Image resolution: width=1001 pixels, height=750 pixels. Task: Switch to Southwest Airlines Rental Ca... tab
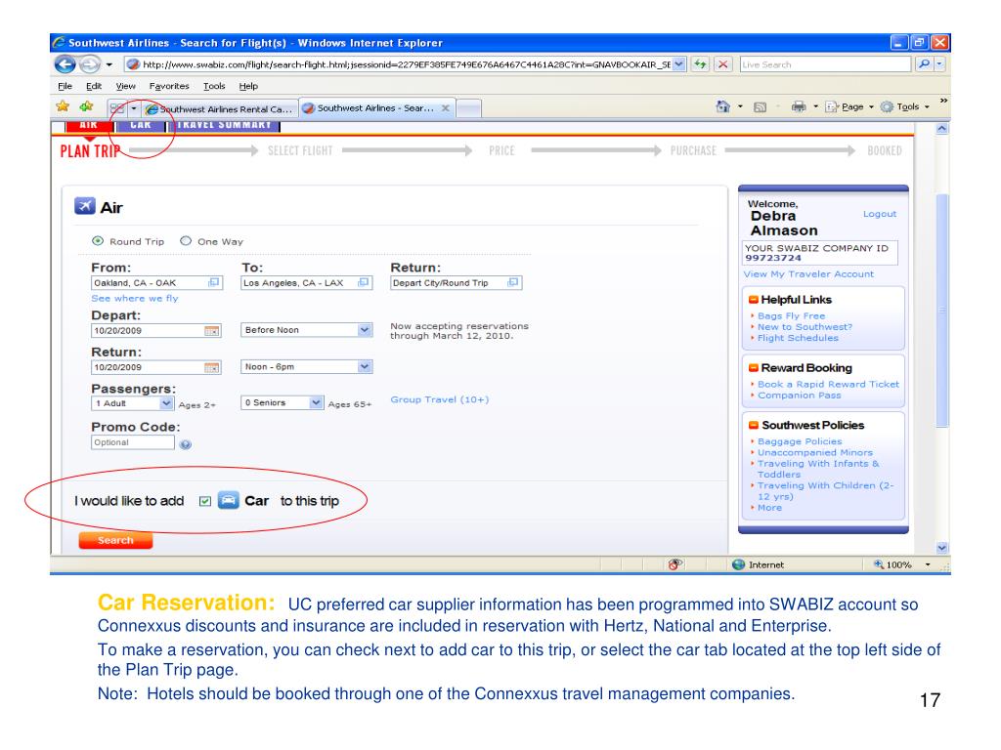(x=219, y=109)
